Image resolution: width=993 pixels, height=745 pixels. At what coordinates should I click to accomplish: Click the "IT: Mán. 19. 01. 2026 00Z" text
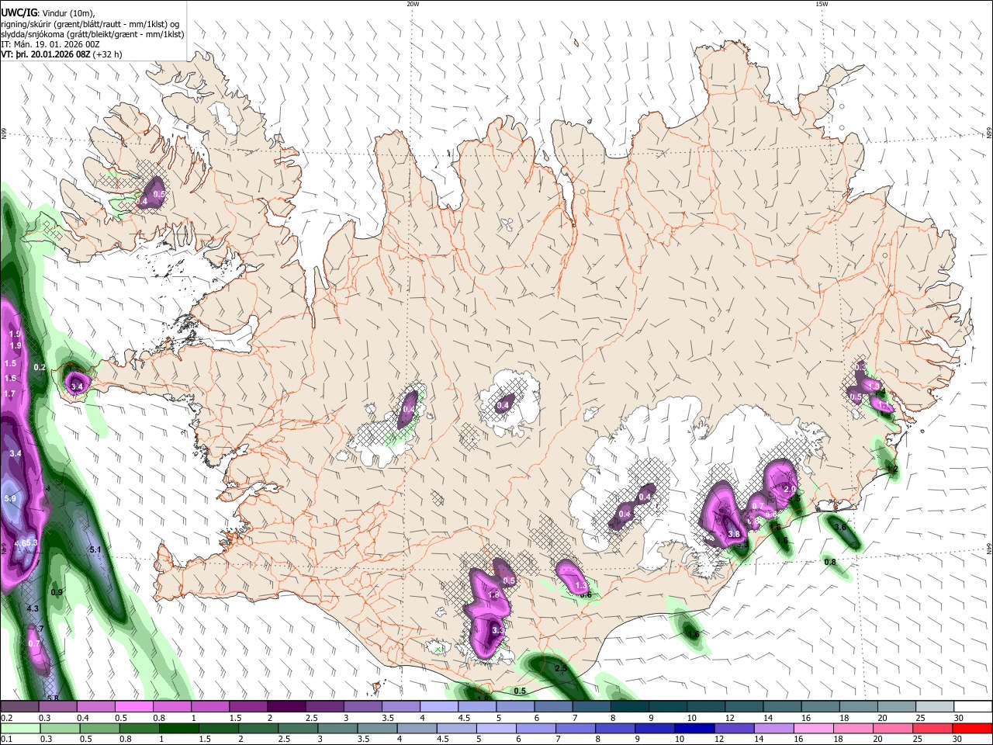(50, 45)
